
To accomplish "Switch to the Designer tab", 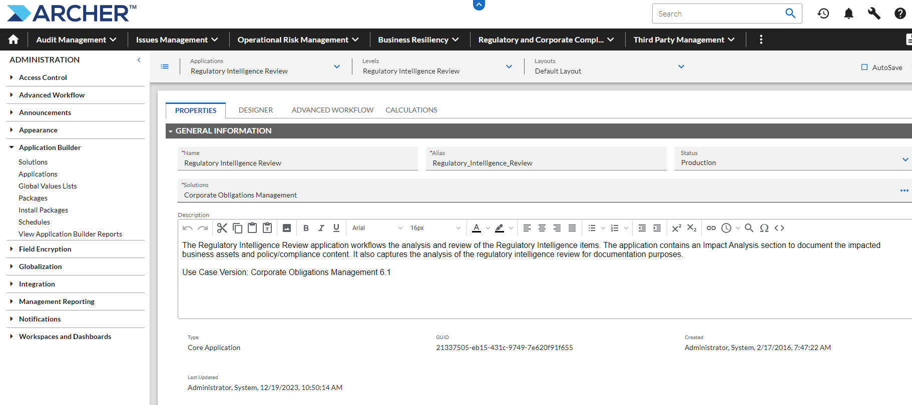I will (x=256, y=110).
